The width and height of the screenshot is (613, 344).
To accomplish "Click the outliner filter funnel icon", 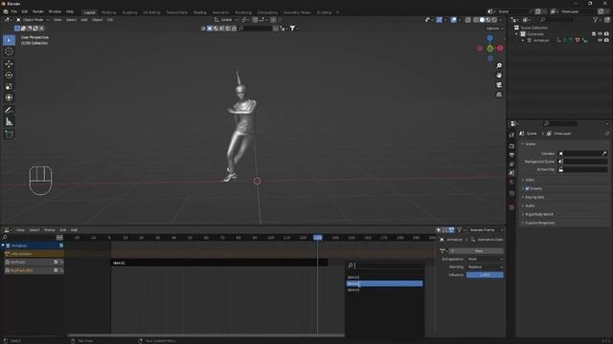I will [x=596, y=19].
